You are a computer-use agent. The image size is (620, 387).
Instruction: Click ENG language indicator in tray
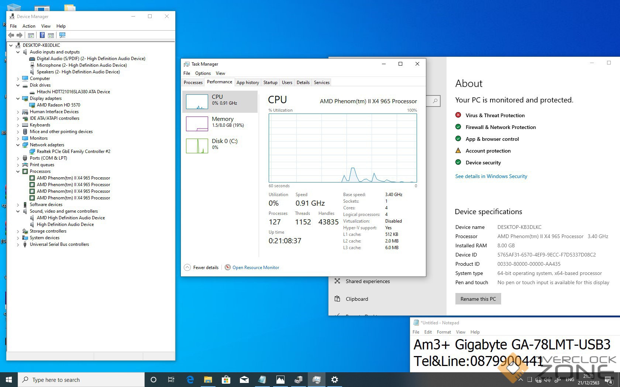(x=570, y=380)
